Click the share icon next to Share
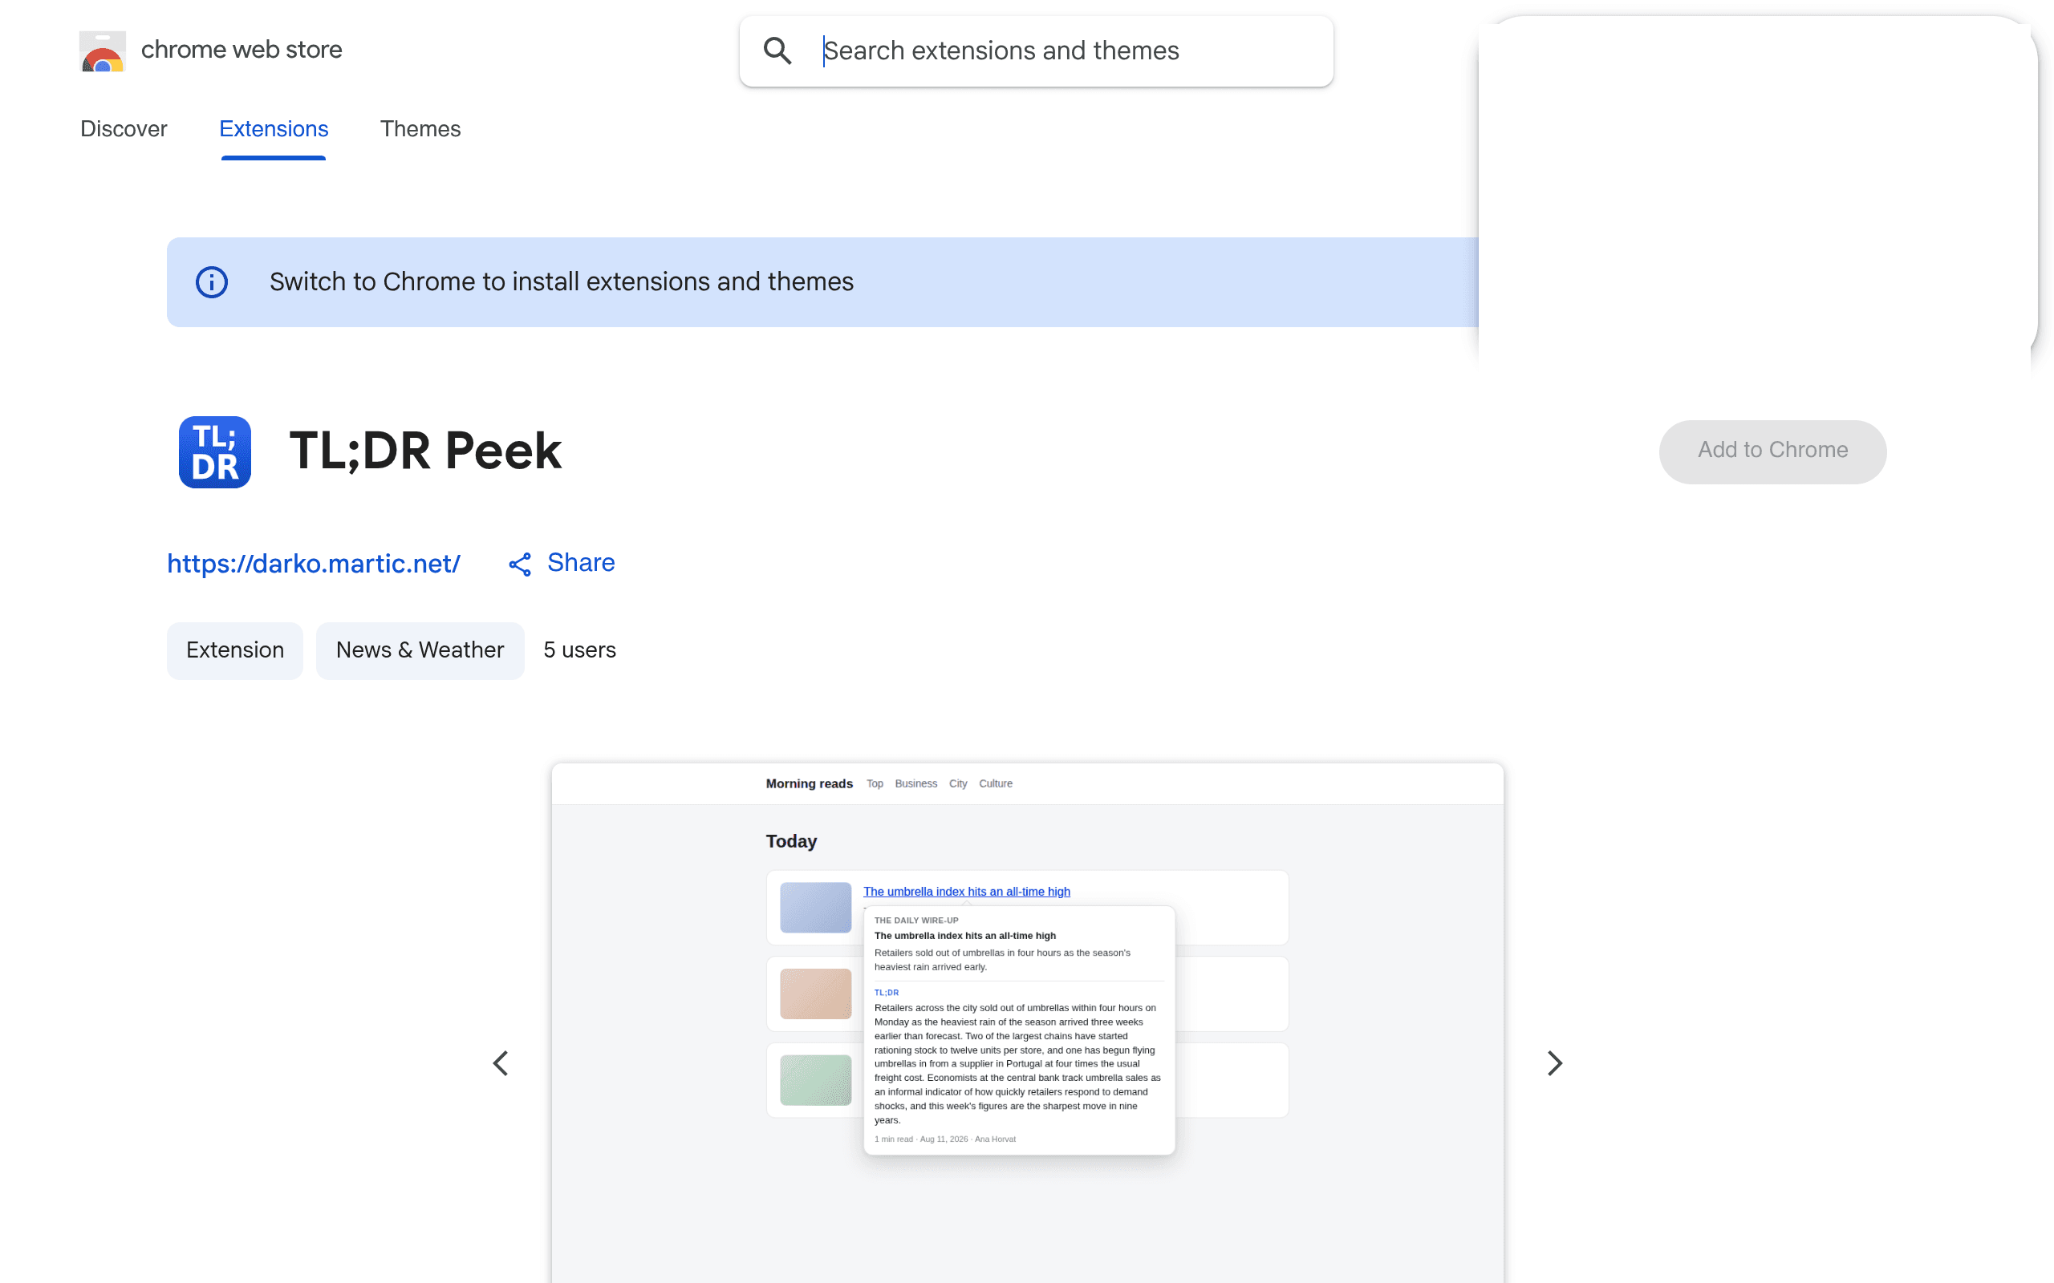The width and height of the screenshot is (2054, 1283). coord(520,565)
